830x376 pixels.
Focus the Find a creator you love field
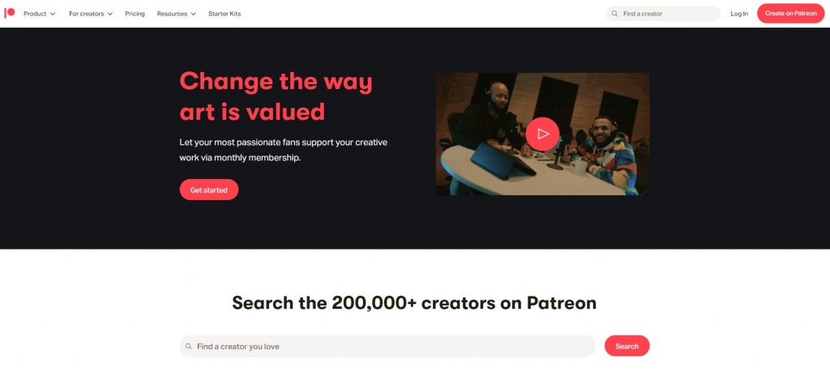(387, 346)
